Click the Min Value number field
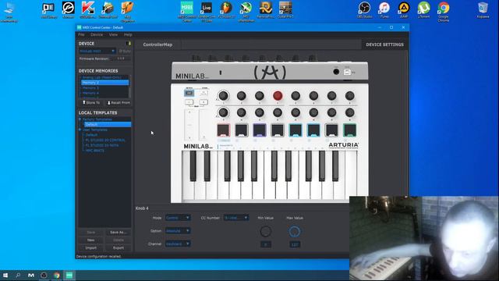Viewport: 499px width, 281px height. click(266, 244)
